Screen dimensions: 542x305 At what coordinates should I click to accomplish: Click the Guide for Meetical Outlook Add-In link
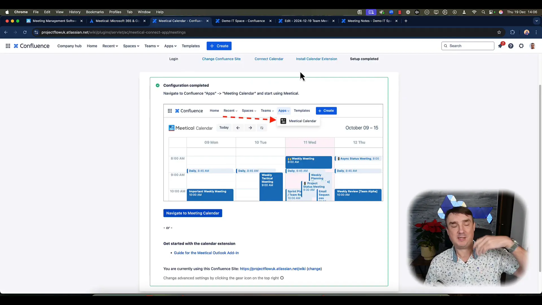[206, 252]
